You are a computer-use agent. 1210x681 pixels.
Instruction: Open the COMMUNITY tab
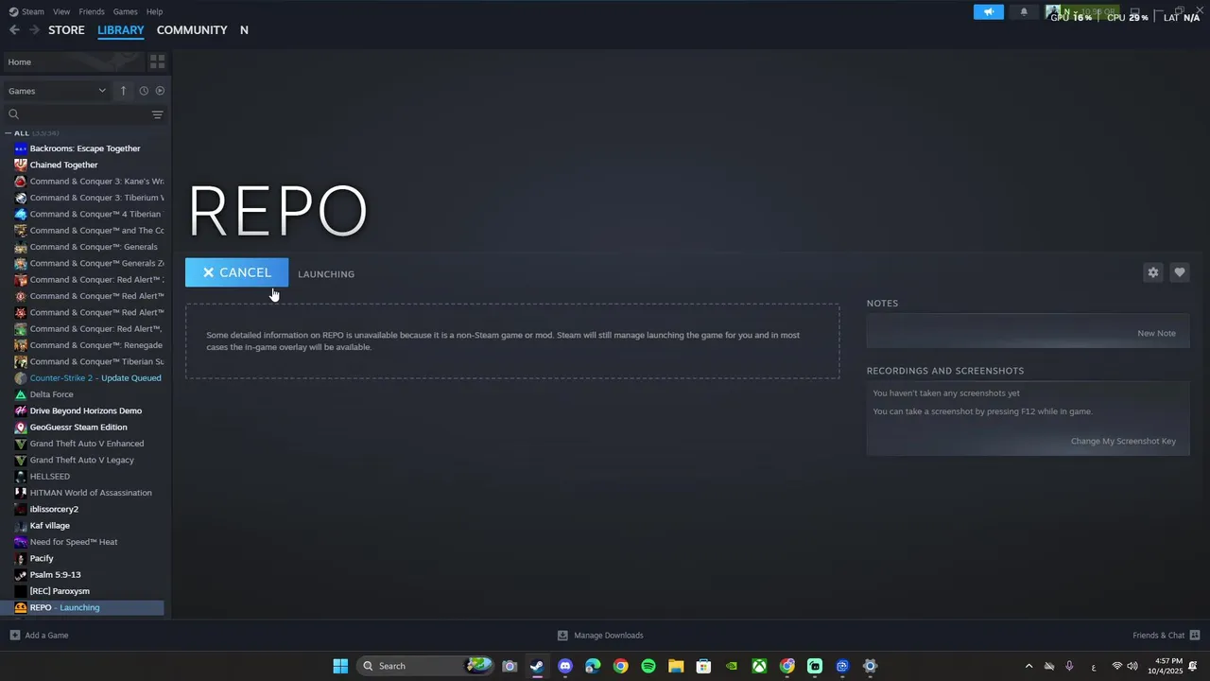[x=192, y=30]
